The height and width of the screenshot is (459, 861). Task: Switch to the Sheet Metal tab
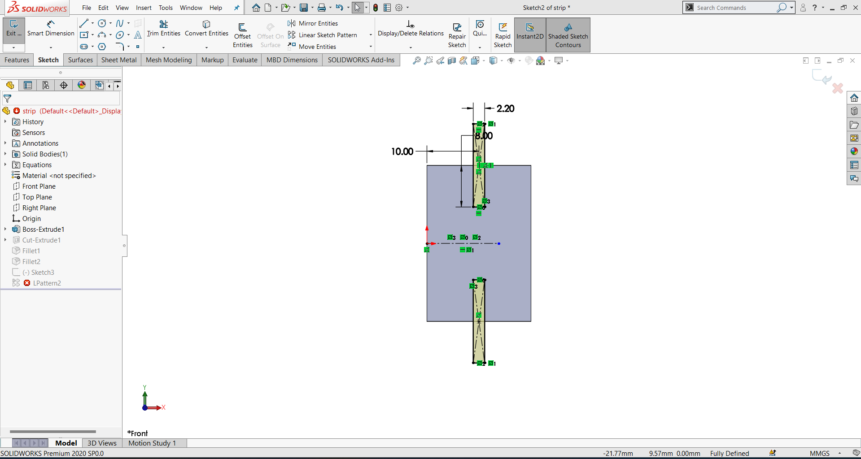pyautogui.click(x=119, y=60)
